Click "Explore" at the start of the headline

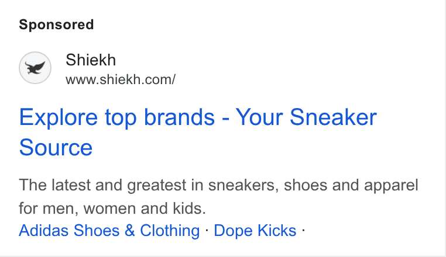(59, 117)
